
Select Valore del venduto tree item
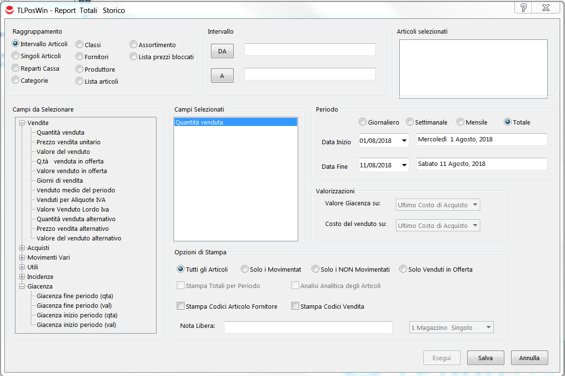[x=63, y=152]
